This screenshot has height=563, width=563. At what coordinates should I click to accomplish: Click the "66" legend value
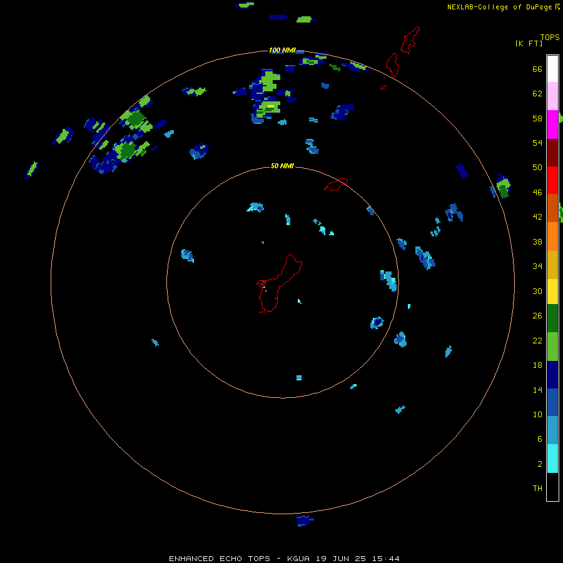(537, 69)
